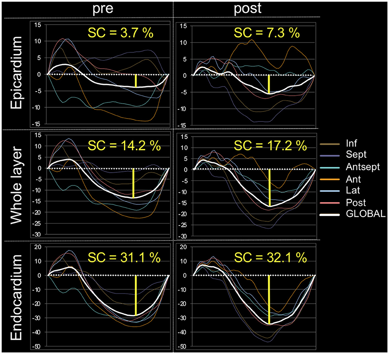Click the Inf legend line swatch
389x354 pixels.
(330, 144)
